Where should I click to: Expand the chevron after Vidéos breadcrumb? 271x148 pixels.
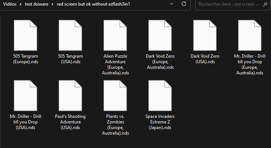click(x=21, y=4)
